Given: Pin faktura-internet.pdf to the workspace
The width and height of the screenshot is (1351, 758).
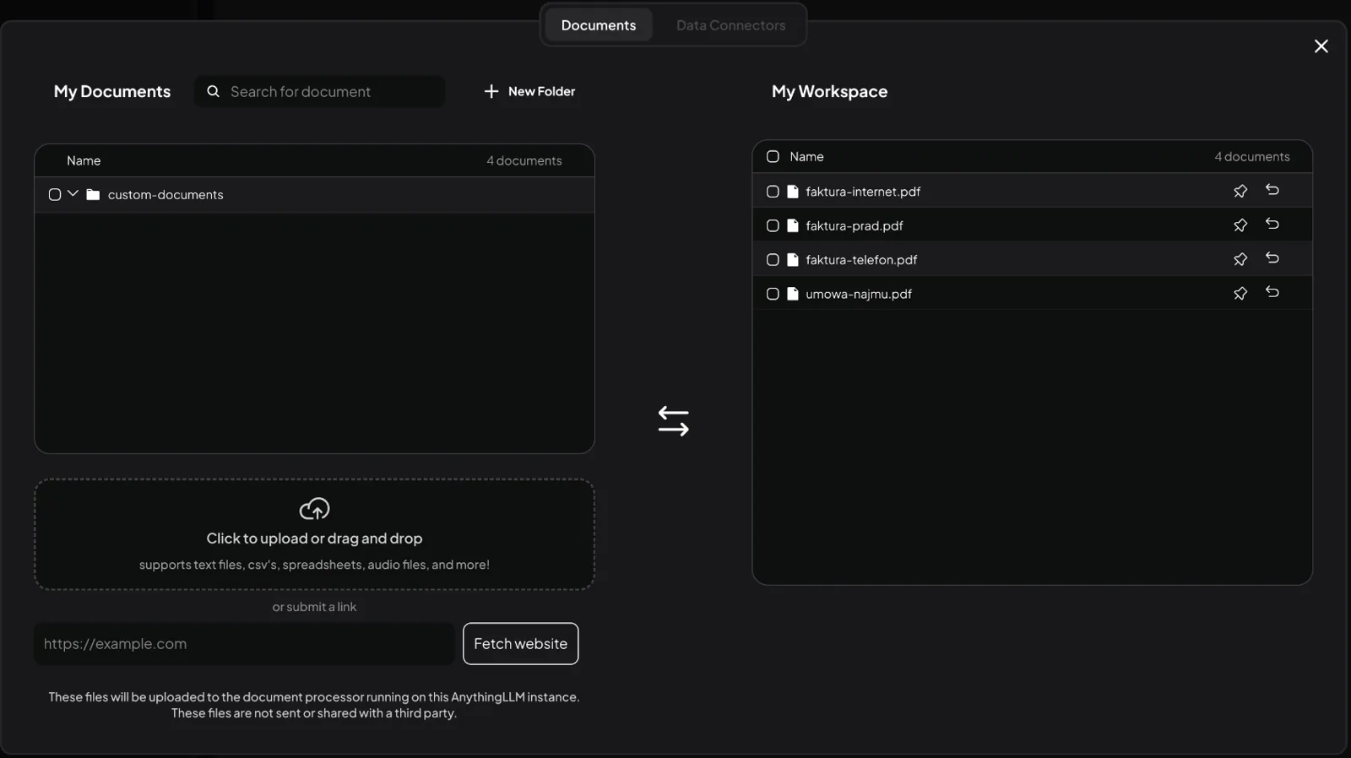Looking at the screenshot, I should pyautogui.click(x=1240, y=192).
